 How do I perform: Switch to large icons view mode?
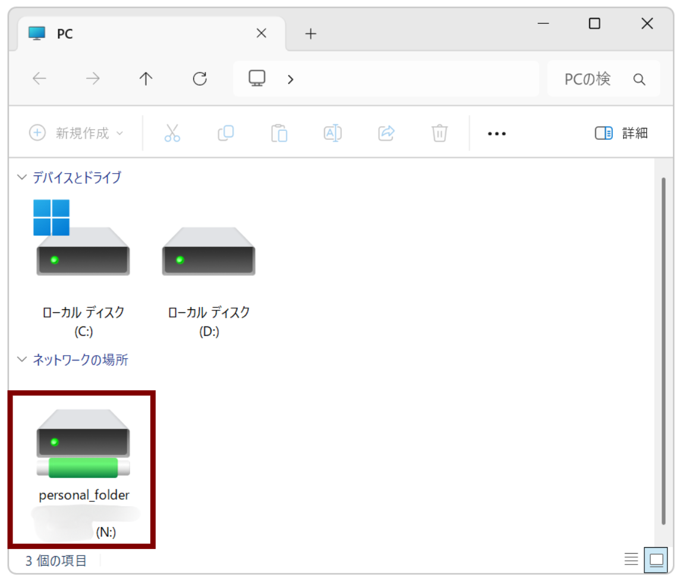tap(656, 560)
